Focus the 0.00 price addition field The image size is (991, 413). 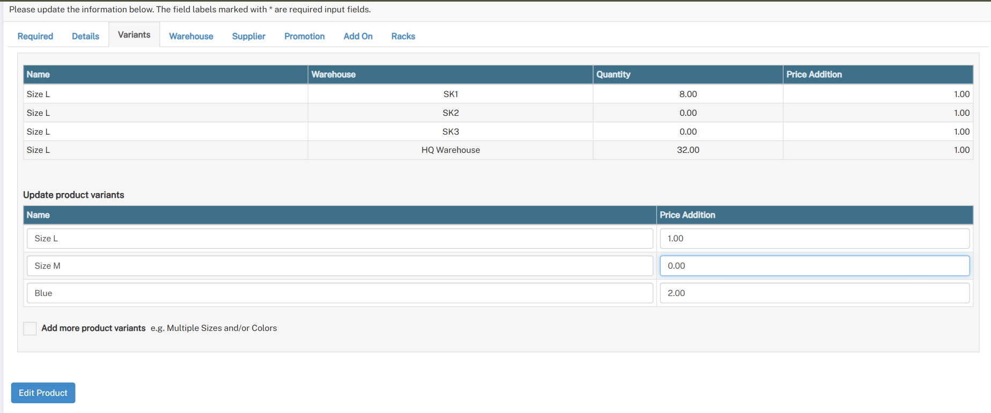(x=814, y=266)
